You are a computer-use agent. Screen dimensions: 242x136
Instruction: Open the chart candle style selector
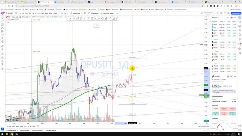[65, 13]
